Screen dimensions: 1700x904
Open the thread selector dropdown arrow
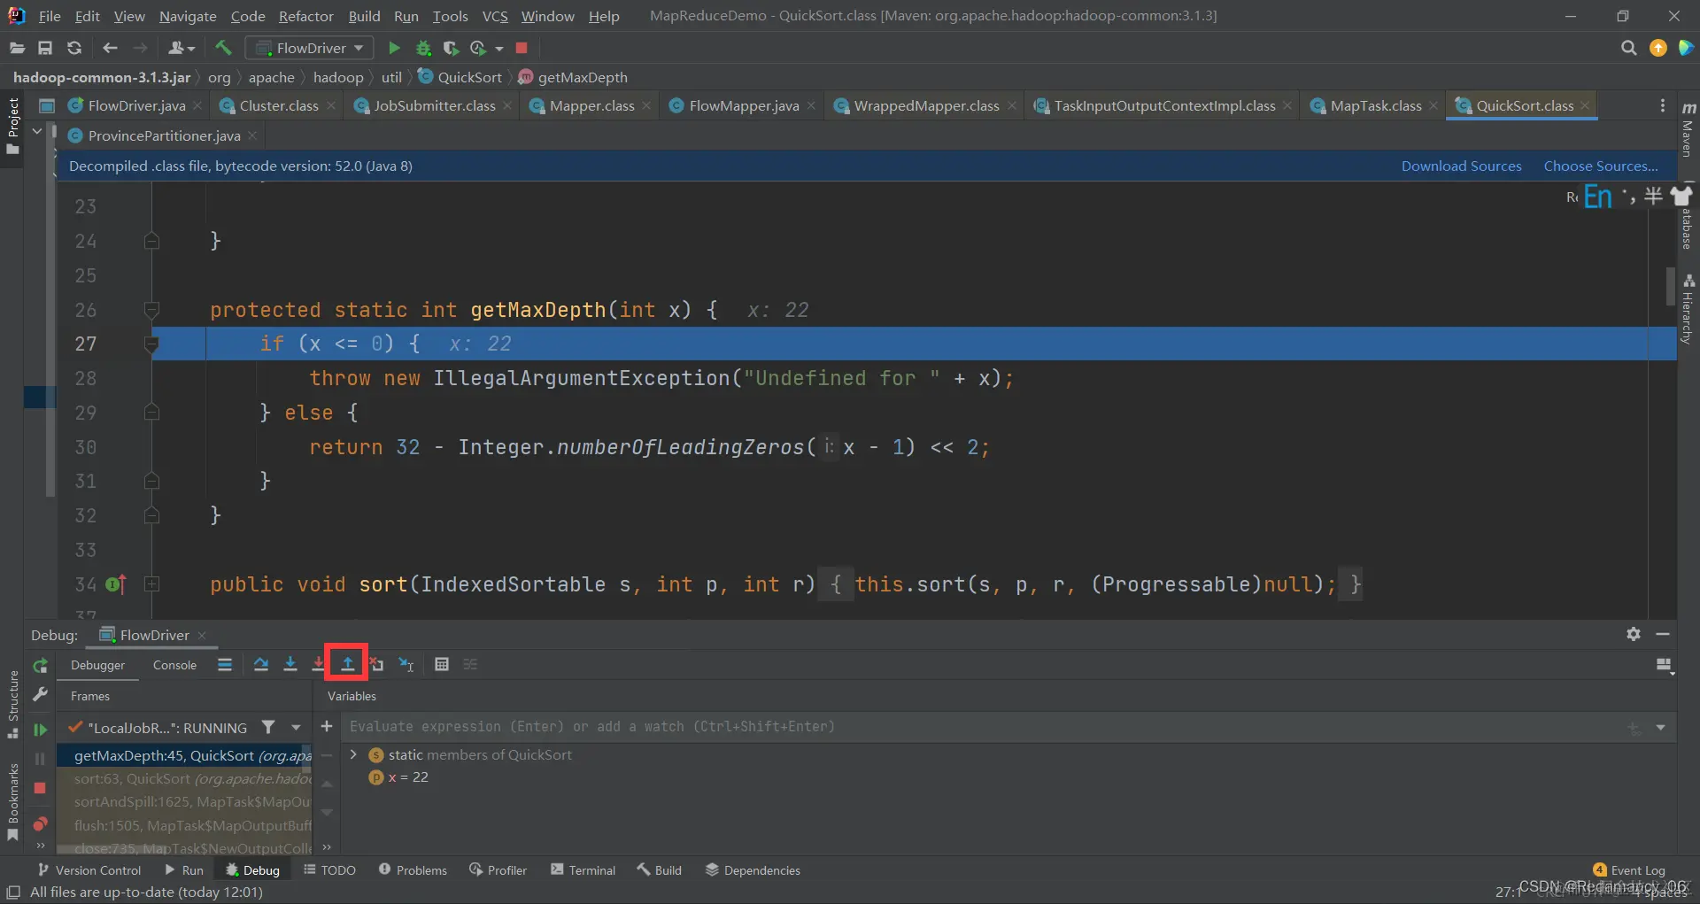click(x=296, y=727)
